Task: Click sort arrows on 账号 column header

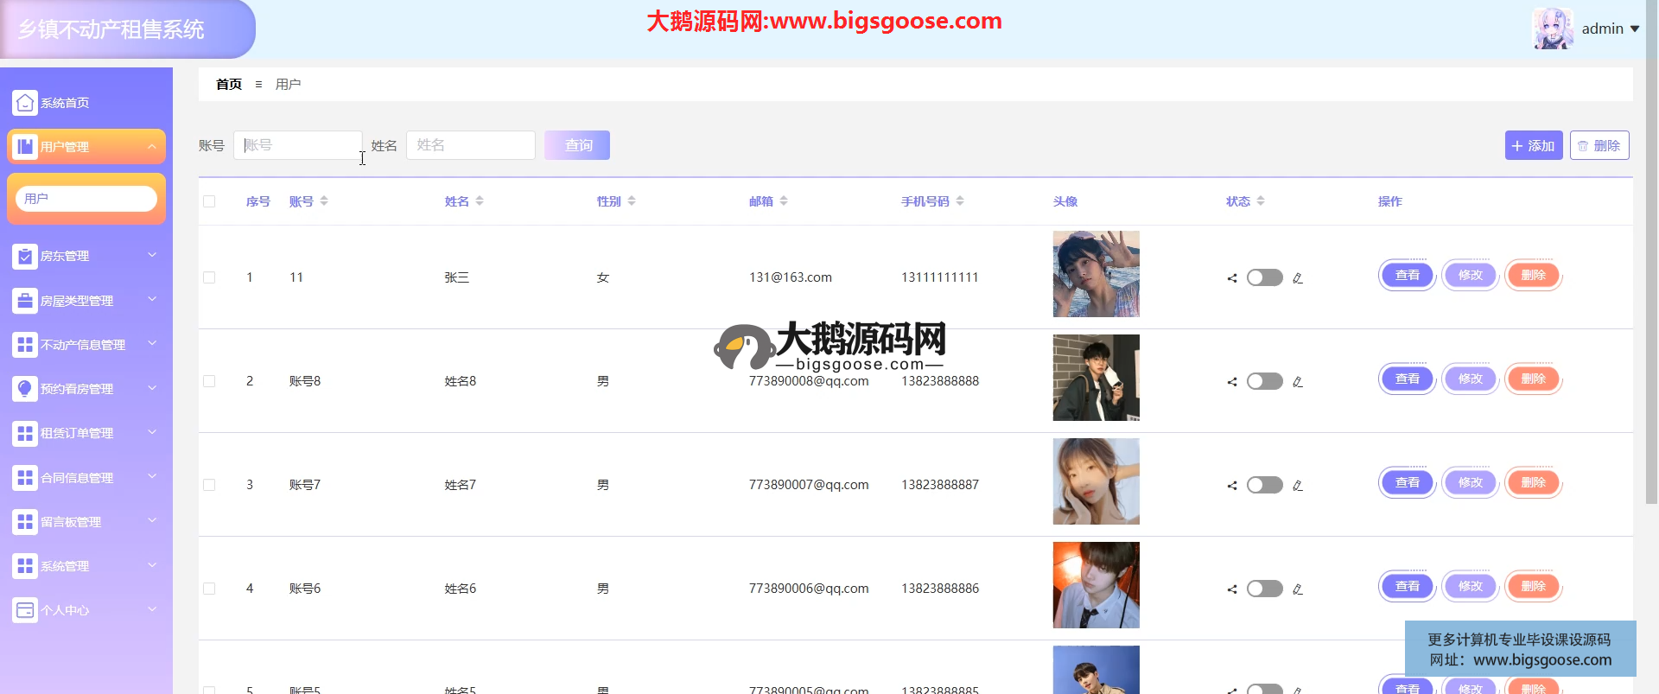Action: pyautogui.click(x=324, y=201)
